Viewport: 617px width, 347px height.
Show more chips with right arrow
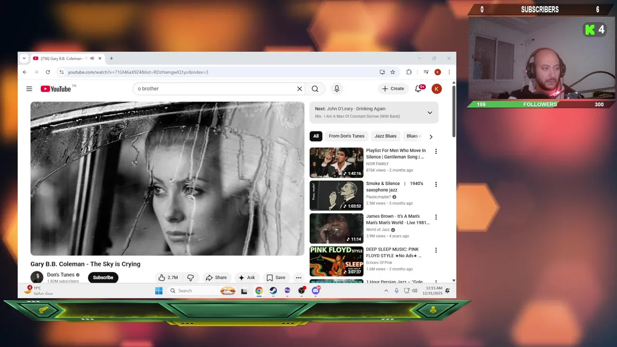coord(431,136)
